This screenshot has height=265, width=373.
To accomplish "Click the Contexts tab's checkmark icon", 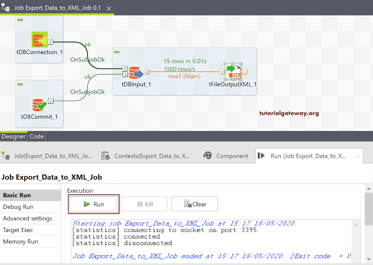I will click(105, 155).
